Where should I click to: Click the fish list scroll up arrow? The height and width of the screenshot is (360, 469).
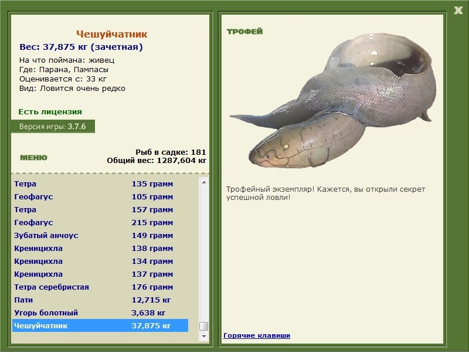coord(204,182)
